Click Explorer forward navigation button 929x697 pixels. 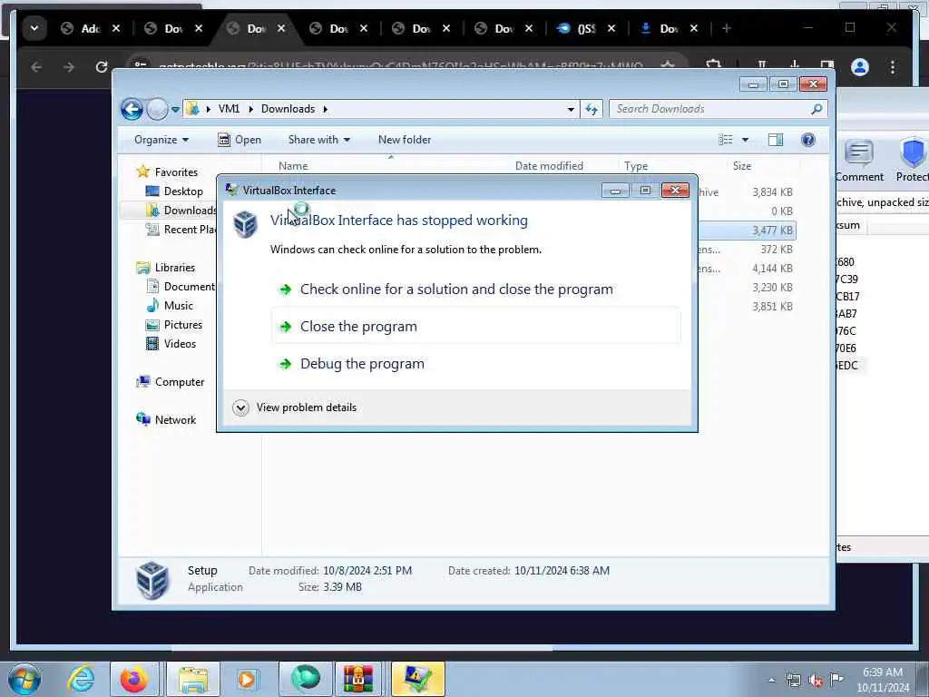[157, 109]
